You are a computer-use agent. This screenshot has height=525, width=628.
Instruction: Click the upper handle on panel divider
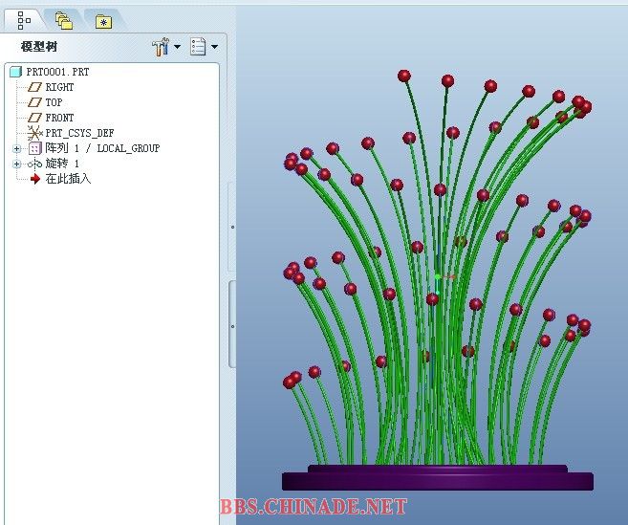(x=232, y=228)
